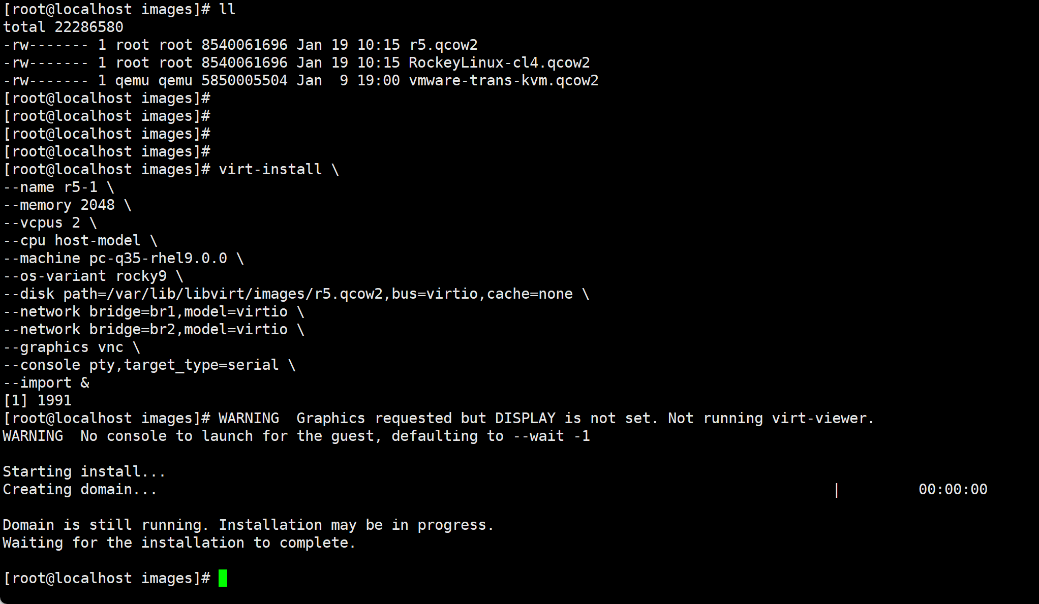Click the --name r5-1 option line
The image size is (1039, 604).
pyautogui.click(x=51, y=187)
